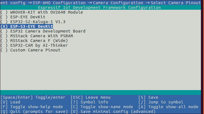Select ESP32-CAM by AI-Thinker option
The width and height of the screenshot is (204, 114).
point(35,45)
